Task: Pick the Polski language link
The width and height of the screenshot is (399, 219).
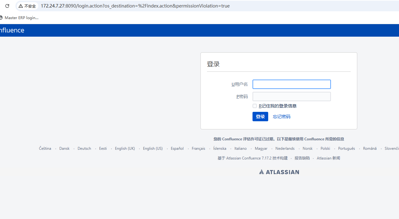Action: tap(325, 149)
